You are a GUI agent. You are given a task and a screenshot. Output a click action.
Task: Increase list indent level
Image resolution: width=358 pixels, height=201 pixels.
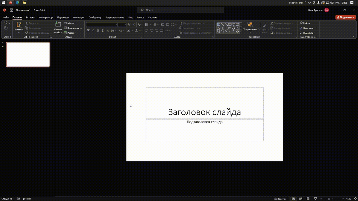pos(167,24)
